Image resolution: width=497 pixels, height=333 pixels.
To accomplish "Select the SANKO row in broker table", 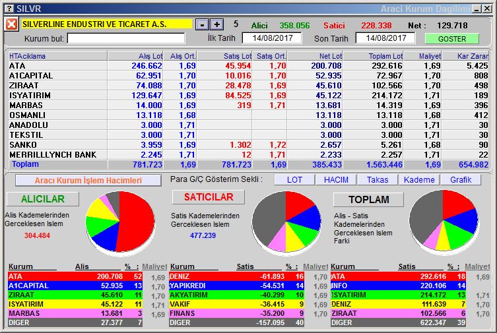I will pyautogui.click(x=248, y=144).
